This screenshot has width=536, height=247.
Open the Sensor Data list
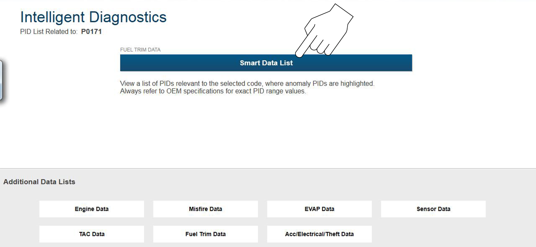[433, 209]
